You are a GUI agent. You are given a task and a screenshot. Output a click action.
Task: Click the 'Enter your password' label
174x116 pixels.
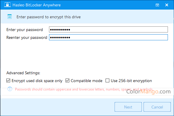point(25,30)
